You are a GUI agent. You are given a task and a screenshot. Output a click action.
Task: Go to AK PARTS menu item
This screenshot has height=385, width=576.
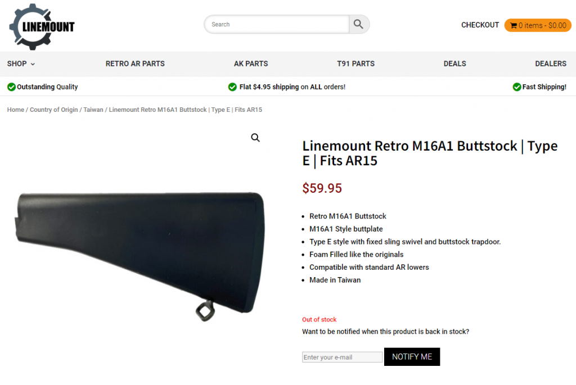(251, 64)
